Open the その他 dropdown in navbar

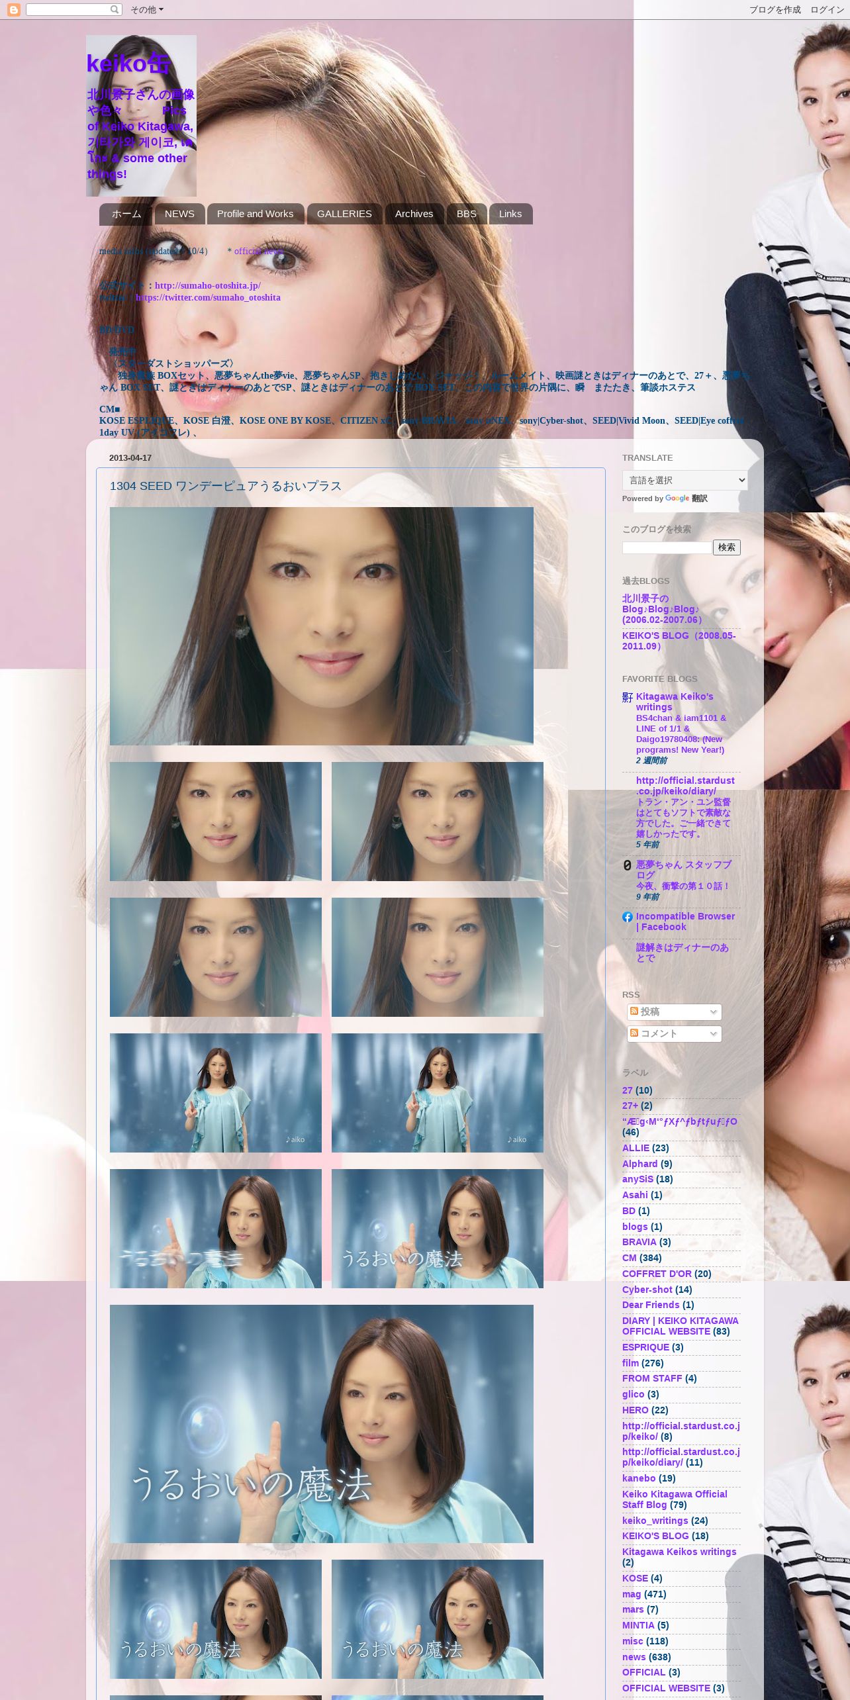point(146,9)
